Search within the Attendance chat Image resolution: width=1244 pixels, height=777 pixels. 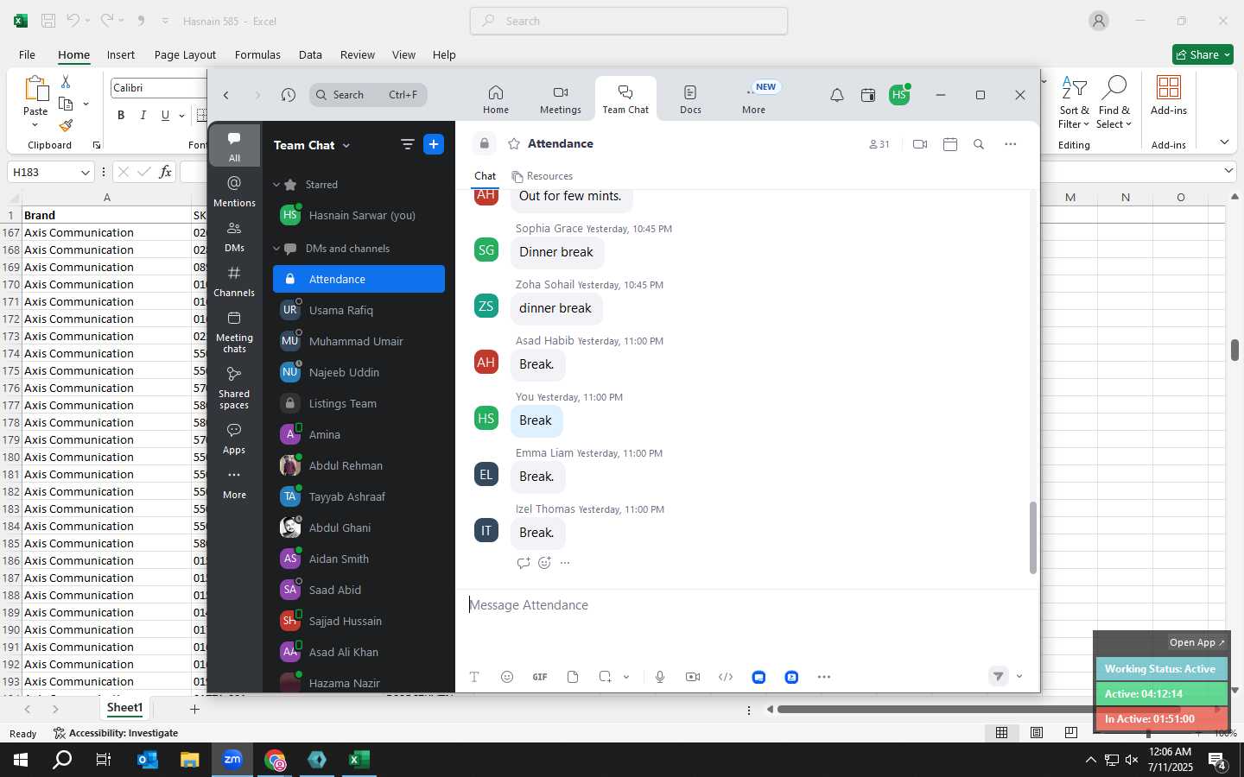point(979,144)
